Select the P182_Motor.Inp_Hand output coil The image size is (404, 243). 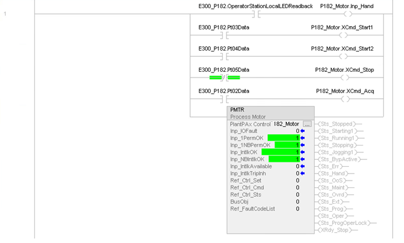(x=348, y=14)
